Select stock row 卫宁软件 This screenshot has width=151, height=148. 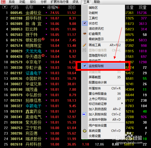[x=33, y=128]
